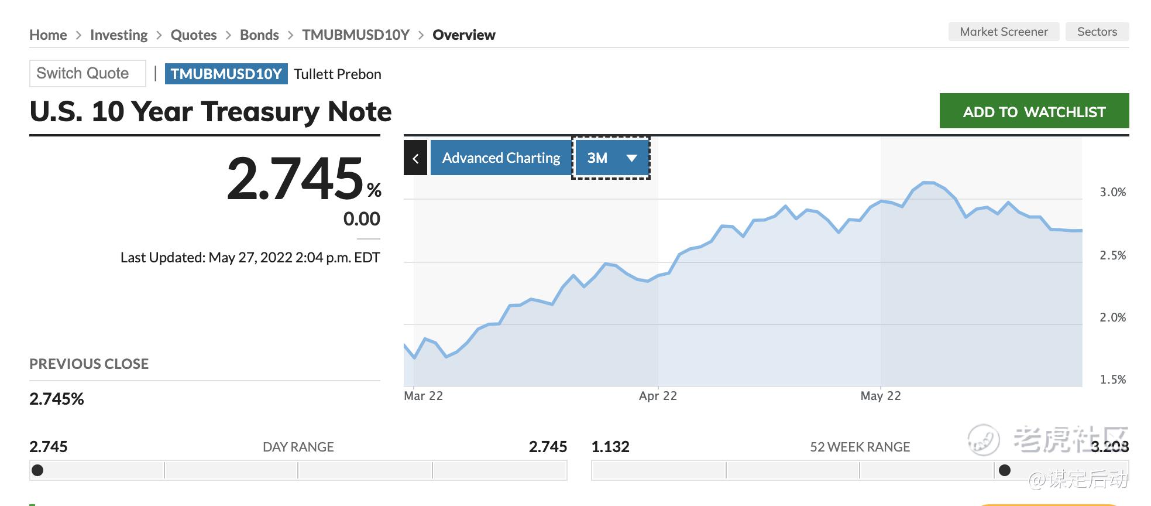Click the chart collapse left-arrow icon
1151x506 pixels.
[x=415, y=158]
